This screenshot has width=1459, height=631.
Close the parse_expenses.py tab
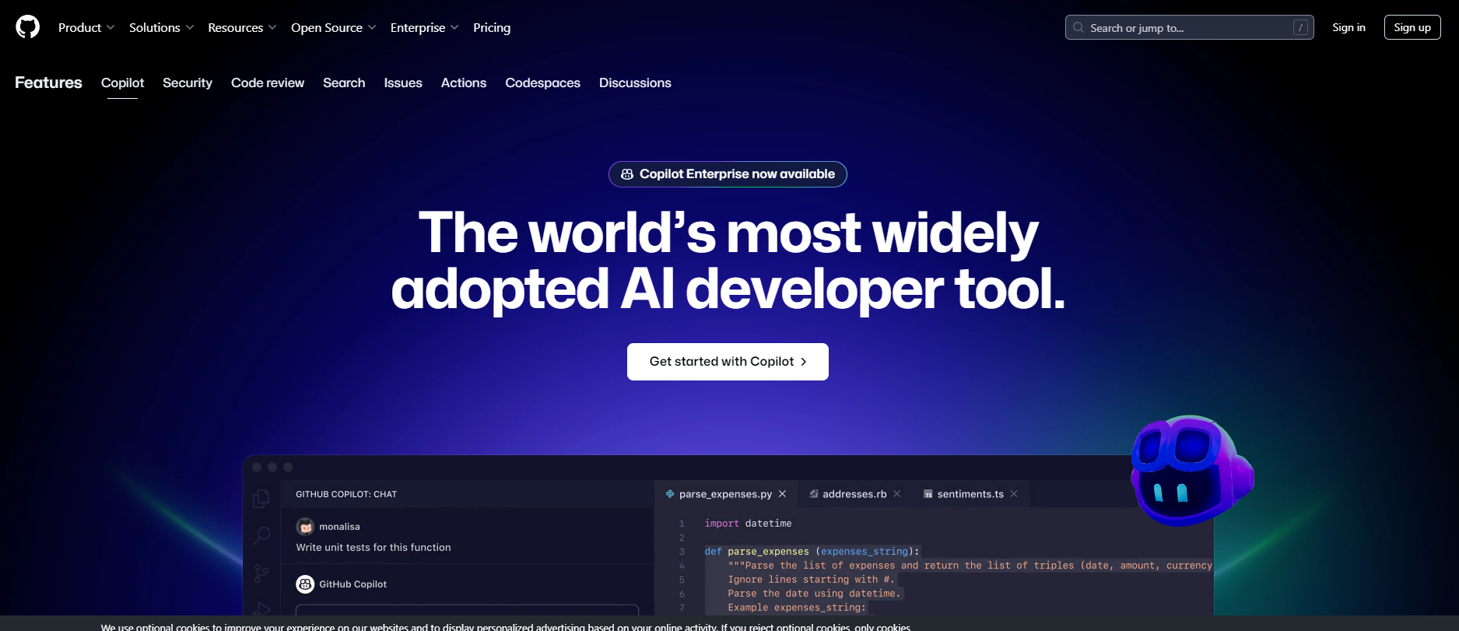782,494
